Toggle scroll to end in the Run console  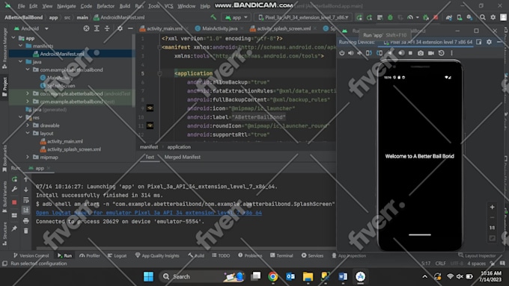pyautogui.click(x=26, y=211)
